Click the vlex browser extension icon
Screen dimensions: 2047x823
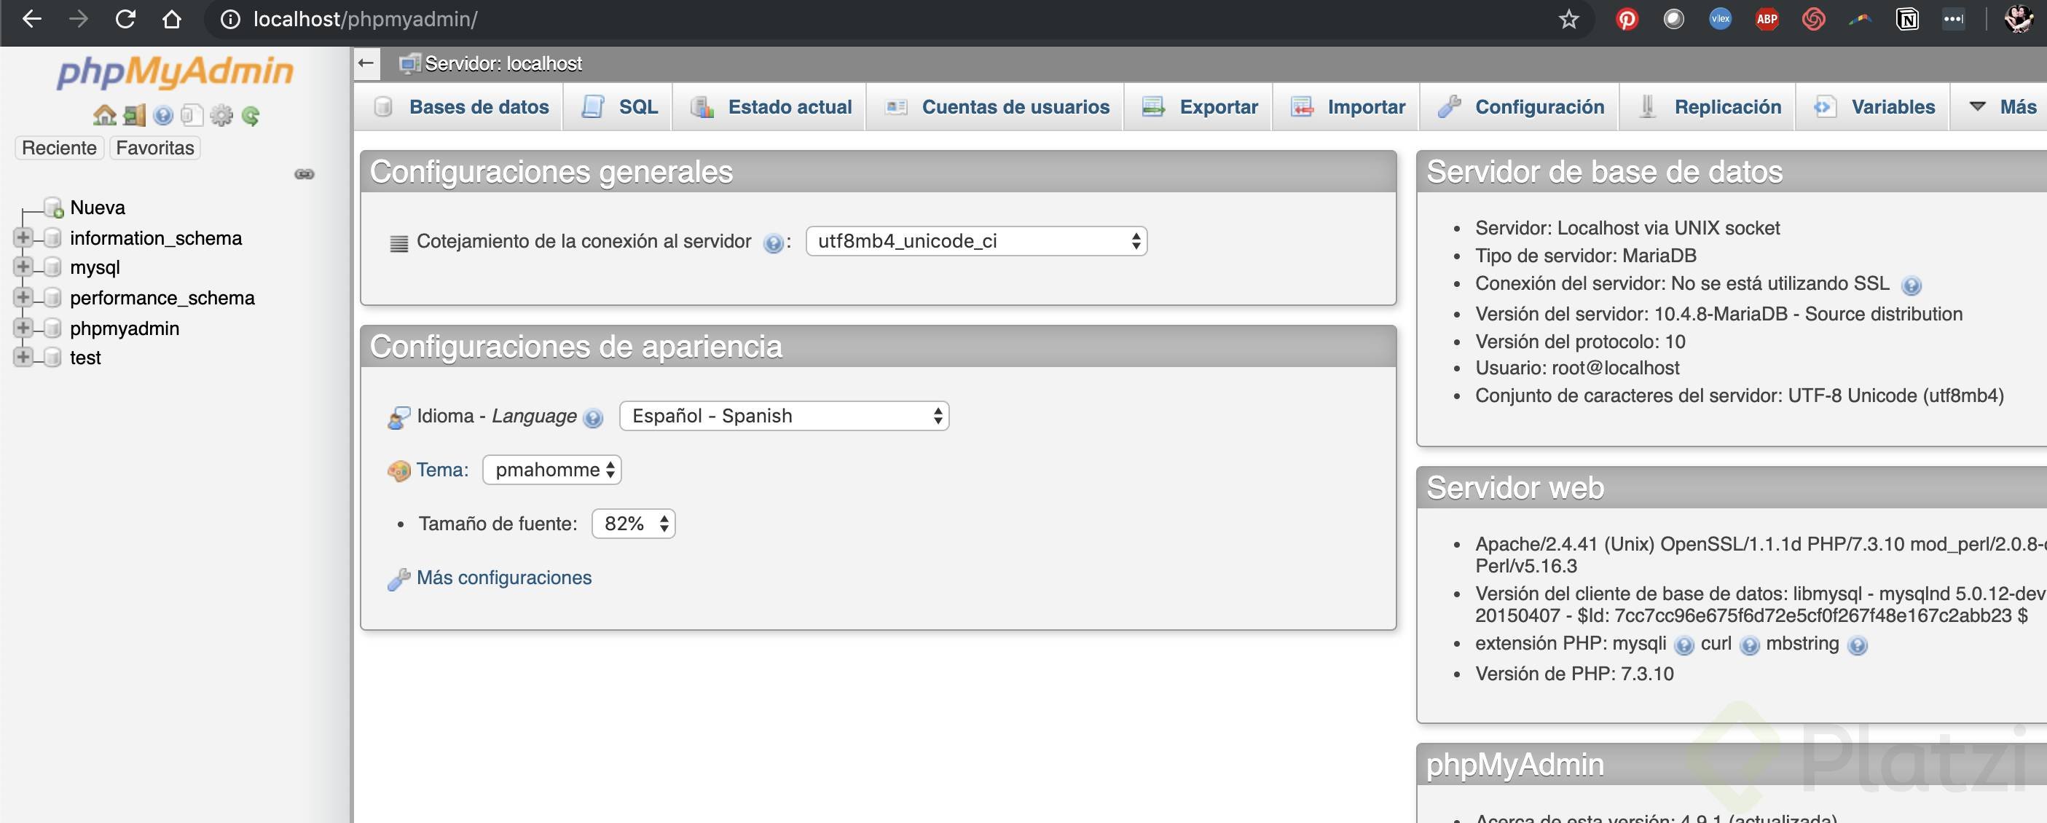(1720, 19)
